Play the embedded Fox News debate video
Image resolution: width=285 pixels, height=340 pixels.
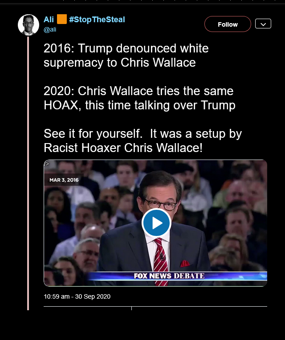point(156,223)
